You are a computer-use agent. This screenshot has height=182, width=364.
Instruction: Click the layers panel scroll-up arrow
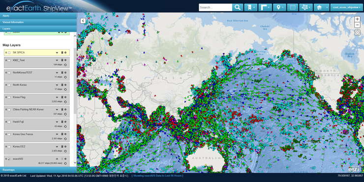point(75,36)
